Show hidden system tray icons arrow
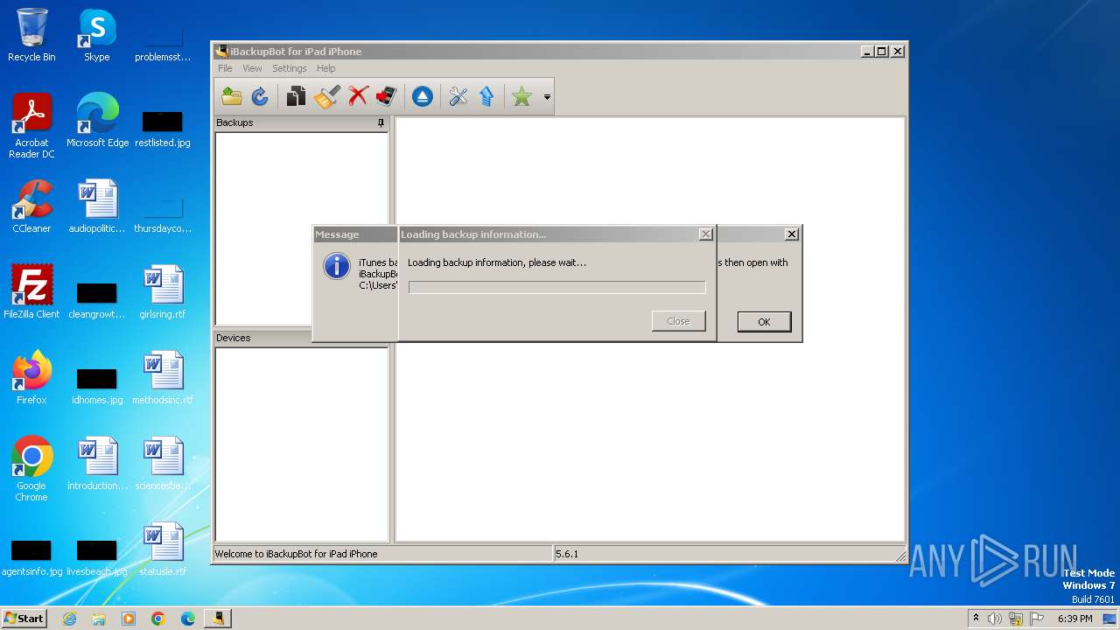The image size is (1120, 630). 976,618
